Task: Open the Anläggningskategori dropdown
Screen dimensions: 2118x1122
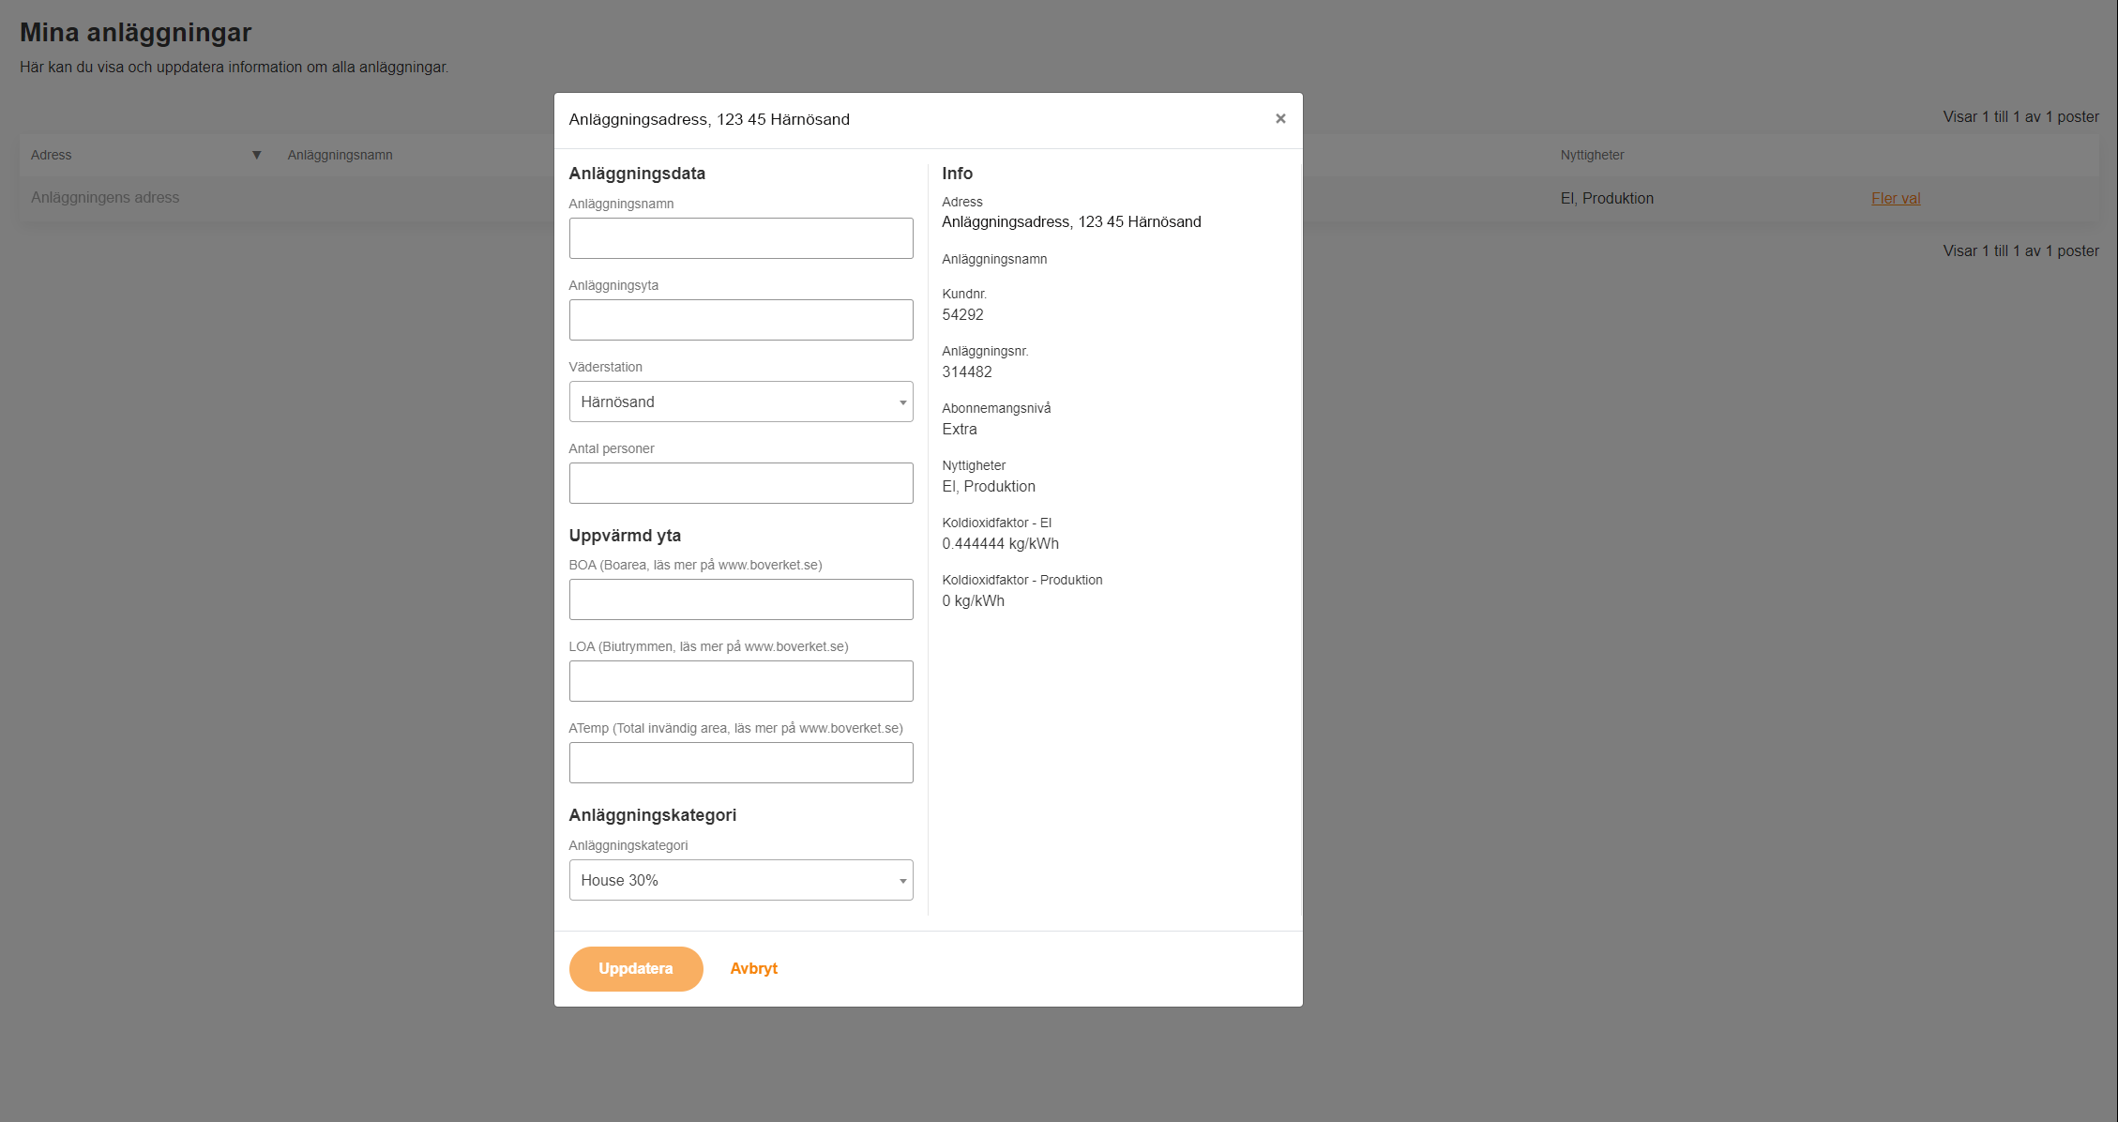Action: tap(739, 880)
